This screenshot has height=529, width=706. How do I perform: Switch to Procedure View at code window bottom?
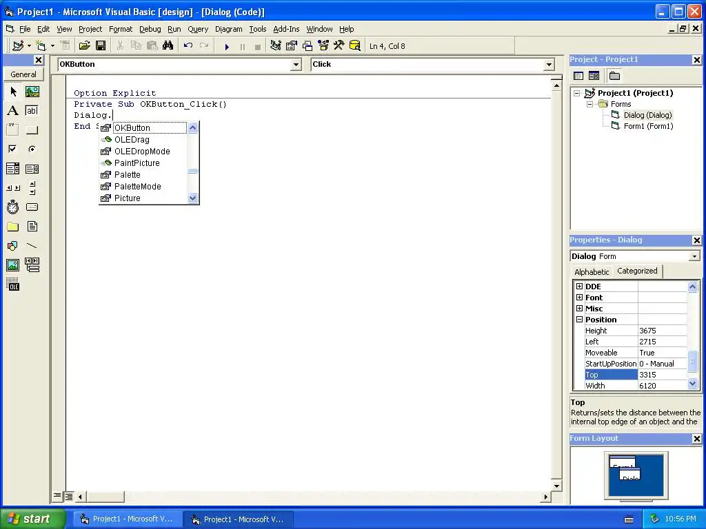pyautogui.click(x=57, y=496)
